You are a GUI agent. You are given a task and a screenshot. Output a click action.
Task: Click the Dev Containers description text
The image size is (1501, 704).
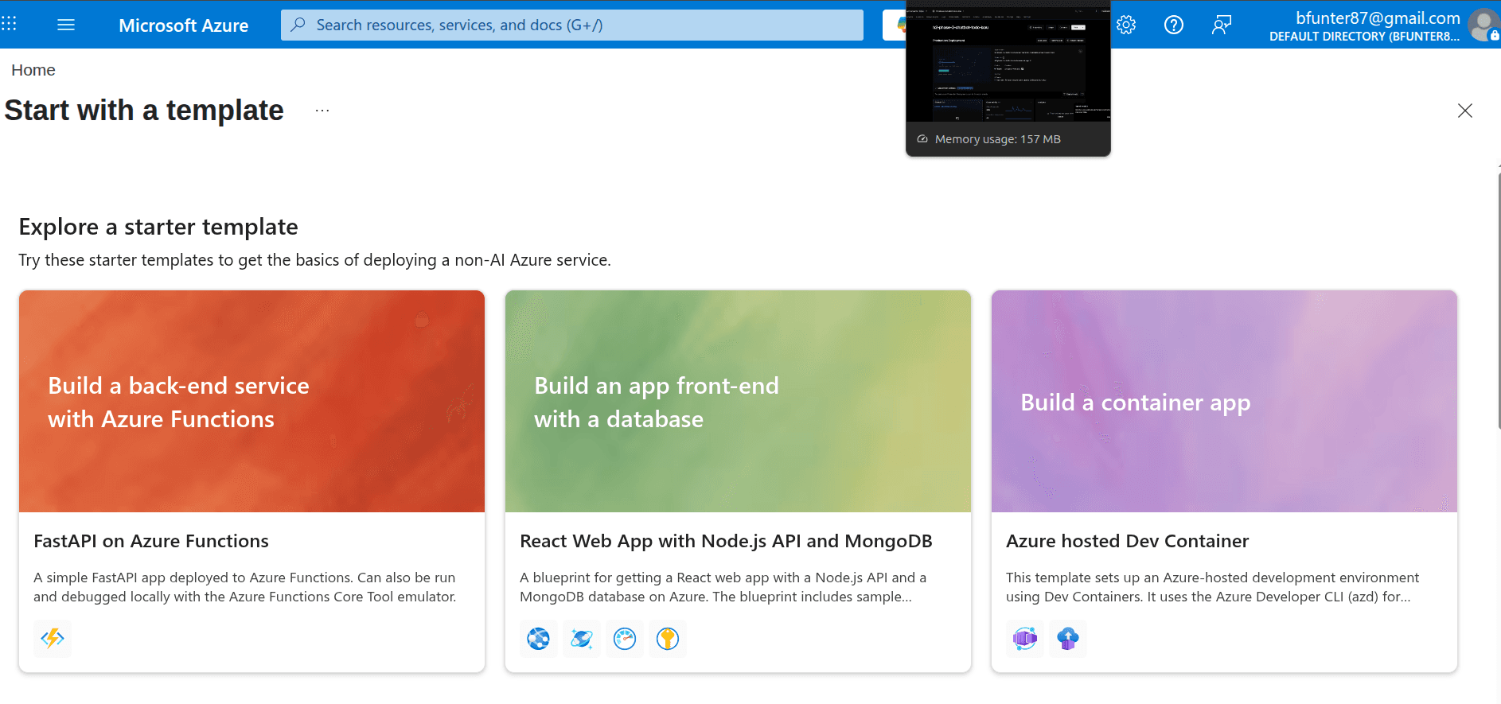(x=1212, y=587)
